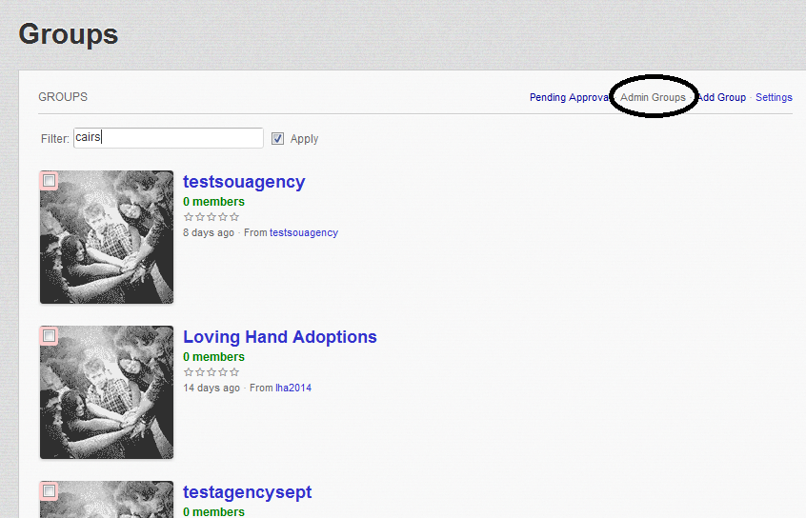This screenshot has width=806, height=518.
Task: Click testsouagency '0 members' text
Action: pyautogui.click(x=213, y=202)
